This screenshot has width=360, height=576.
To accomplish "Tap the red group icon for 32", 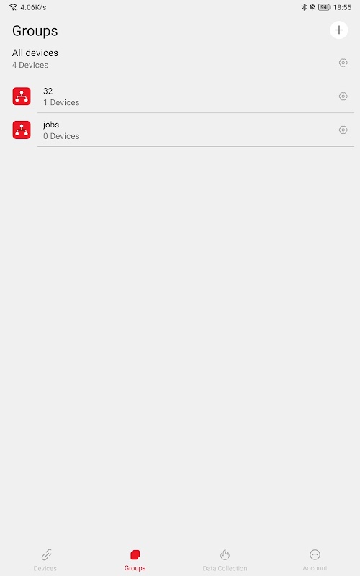I will click(x=22, y=96).
